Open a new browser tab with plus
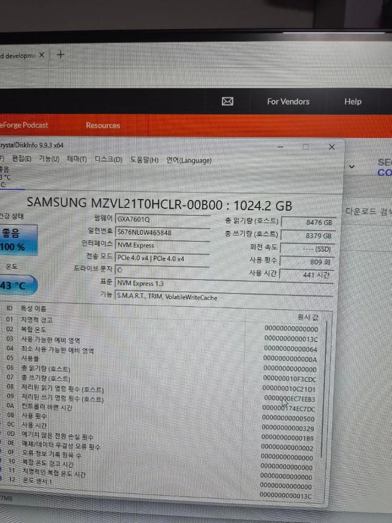The width and height of the screenshot is (392, 523). 61,54
